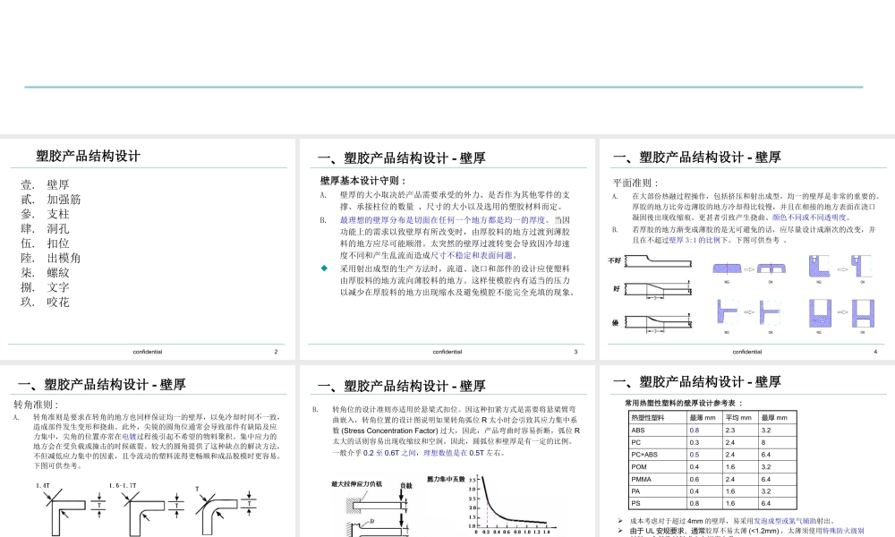Viewport: 895px width, 537px height.
Task: Open slide 2 titled 塑胶产品结构设计
Action: (148, 249)
